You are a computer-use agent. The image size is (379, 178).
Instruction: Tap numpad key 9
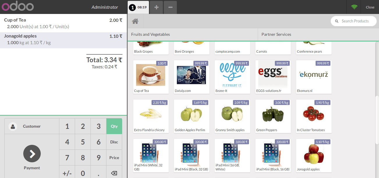click(99, 158)
